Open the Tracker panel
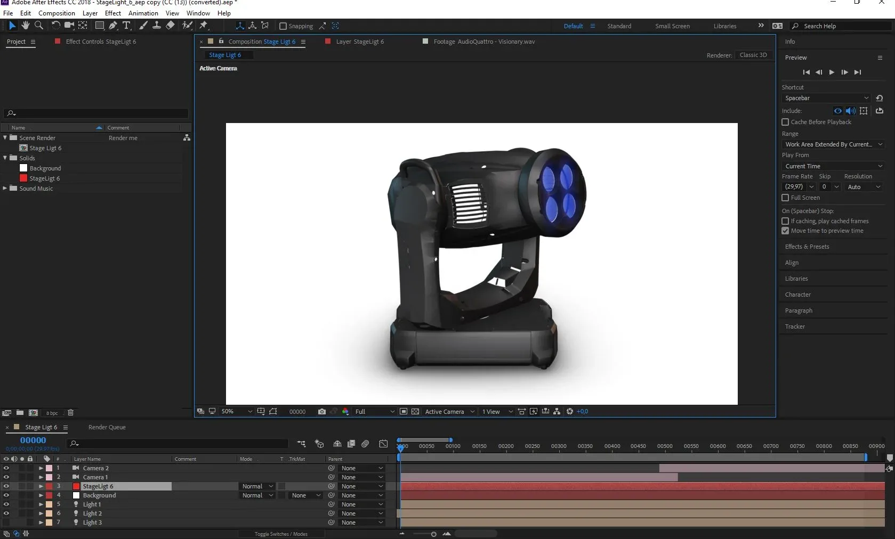Screen dimensions: 895x539 click(795, 326)
